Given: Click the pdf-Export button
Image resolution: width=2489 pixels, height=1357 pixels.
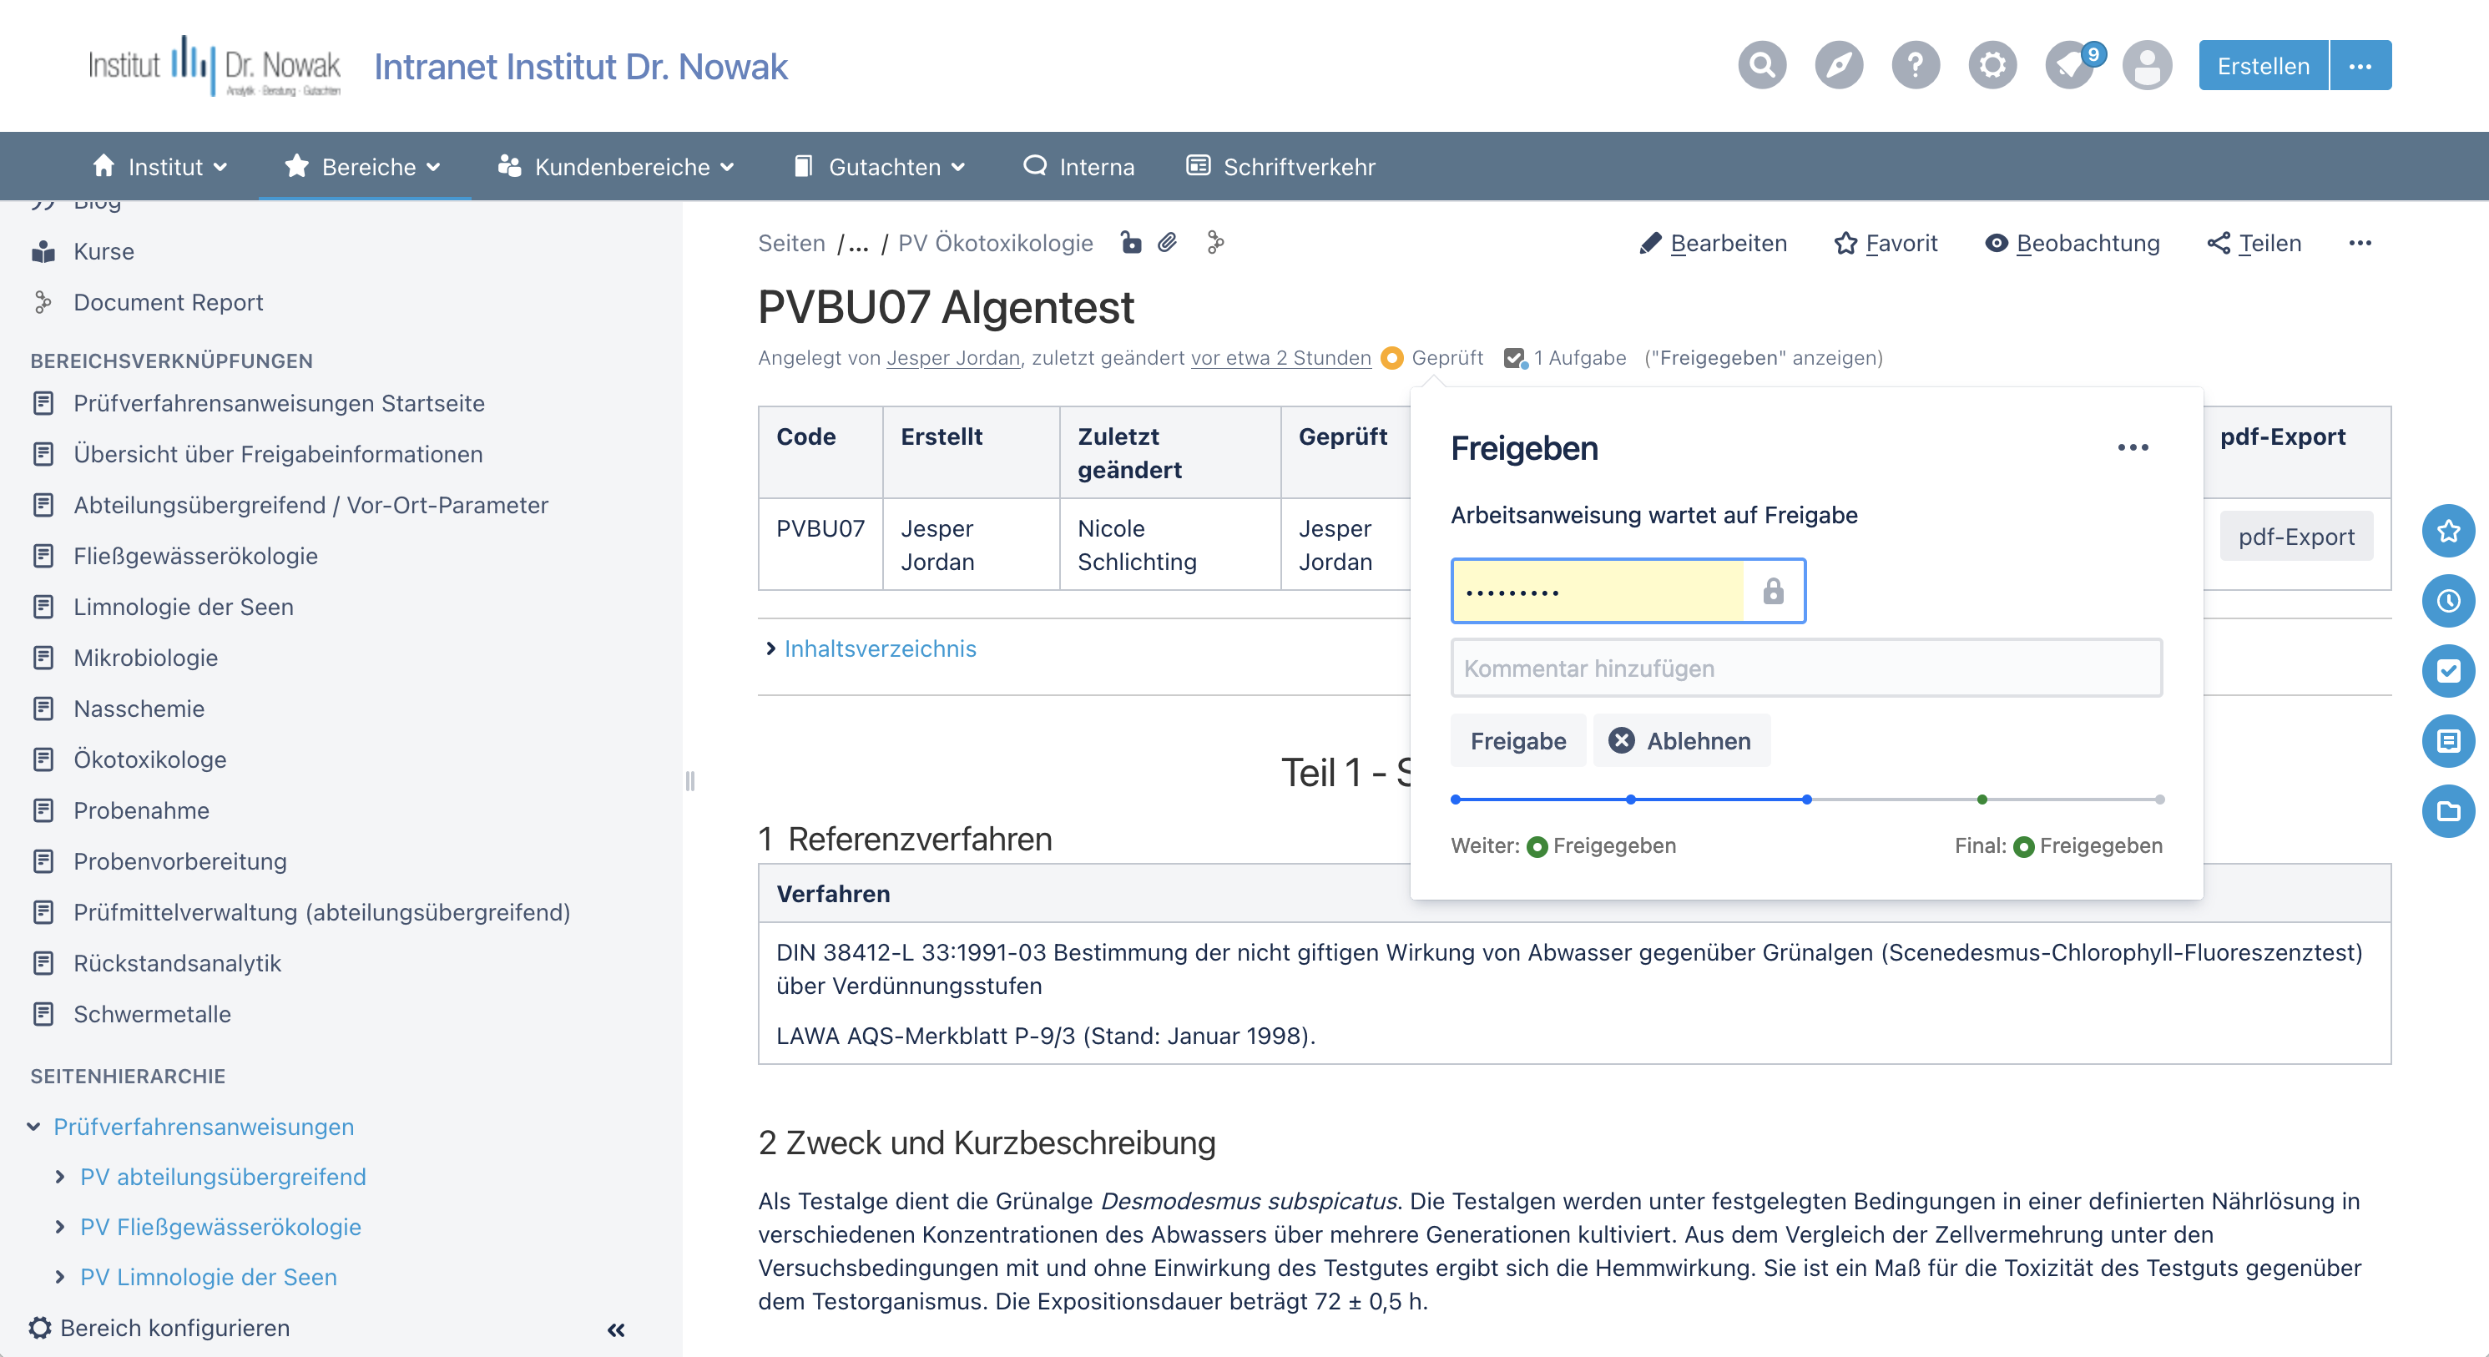Looking at the screenshot, I should tap(2295, 536).
